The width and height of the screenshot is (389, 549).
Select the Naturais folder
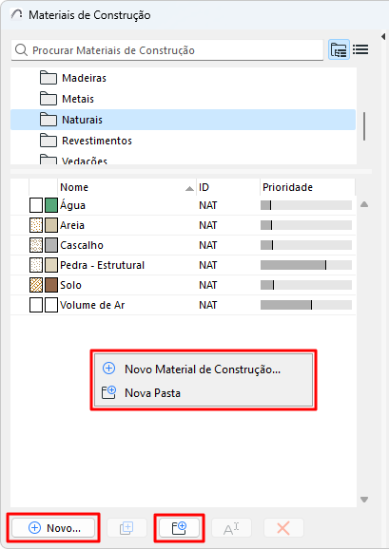(183, 120)
